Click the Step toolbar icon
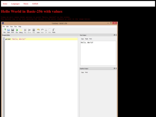This screenshot has height=117, width=156. click(25, 31)
